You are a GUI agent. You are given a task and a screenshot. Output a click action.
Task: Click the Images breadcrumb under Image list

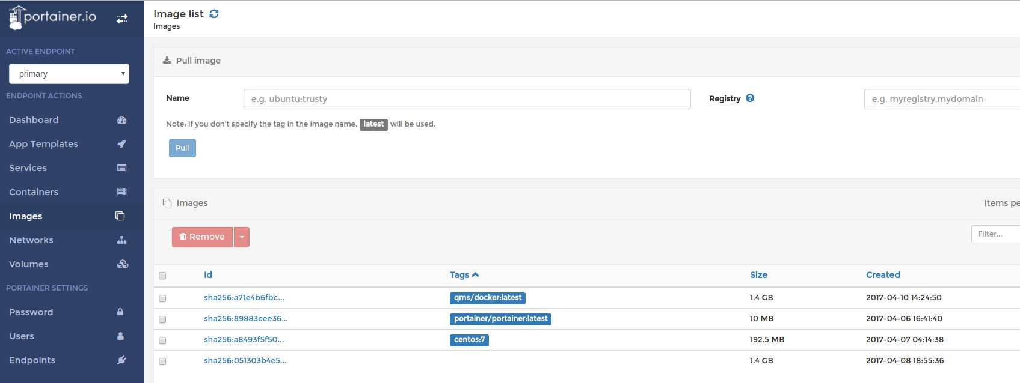pos(167,26)
